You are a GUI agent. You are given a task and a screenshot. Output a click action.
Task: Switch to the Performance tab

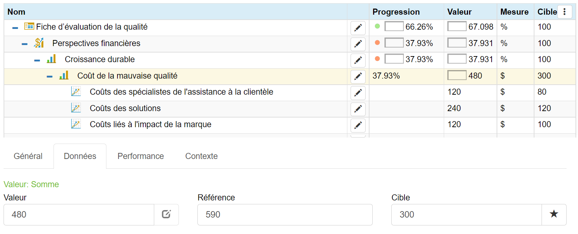pyautogui.click(x=140, y=156)
